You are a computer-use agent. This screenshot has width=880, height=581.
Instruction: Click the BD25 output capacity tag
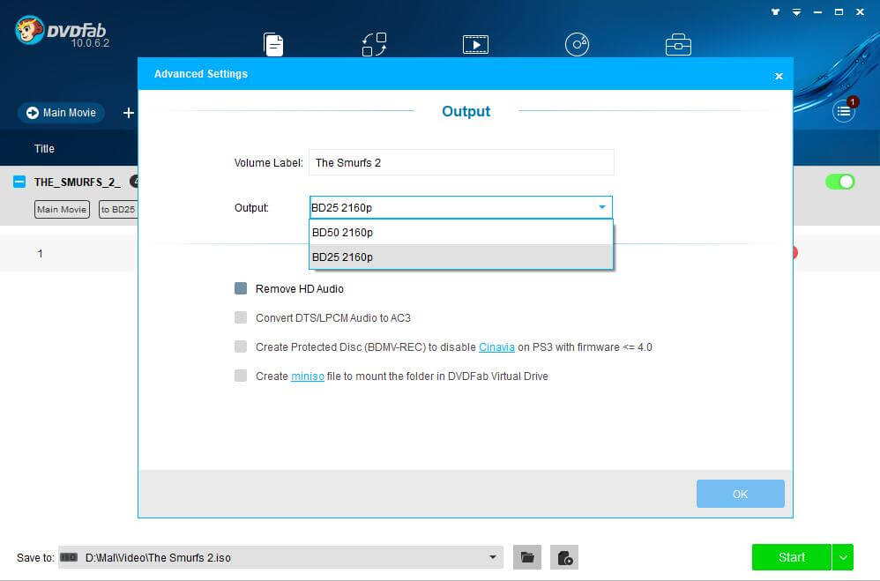point(119,209)
